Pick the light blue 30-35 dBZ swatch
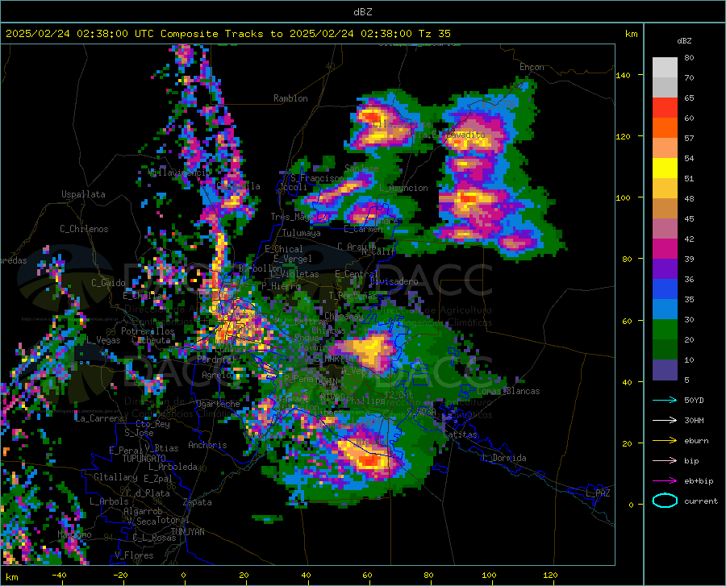This screenshot has width=726, height=586. 665,310
